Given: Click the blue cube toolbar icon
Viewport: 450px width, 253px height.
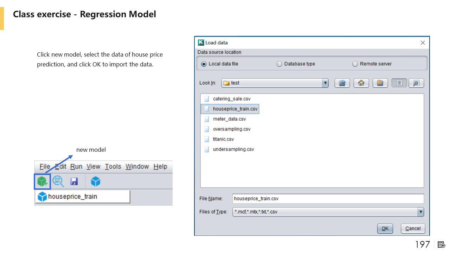Looking at the screenshot, I should pyautogui.click(x=96, y=181).
